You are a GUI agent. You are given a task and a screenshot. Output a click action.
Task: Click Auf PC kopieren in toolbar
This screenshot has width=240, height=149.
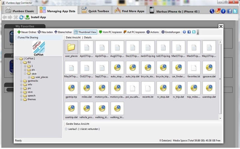pyautogui.click(x=134, y=32)
